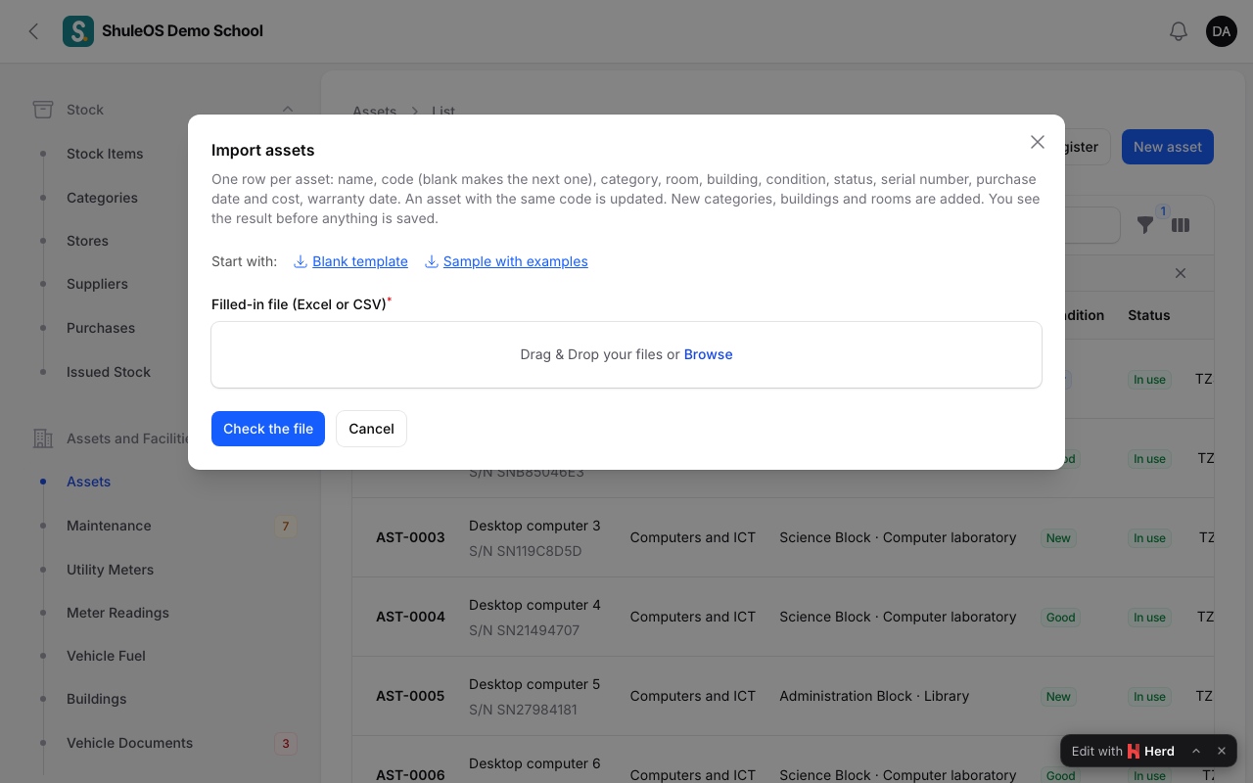Open Vehicle Documents in the sidebar
The height and width of the screenshot is (783, 1253).
pyautogui.click(x=129, y=743)
